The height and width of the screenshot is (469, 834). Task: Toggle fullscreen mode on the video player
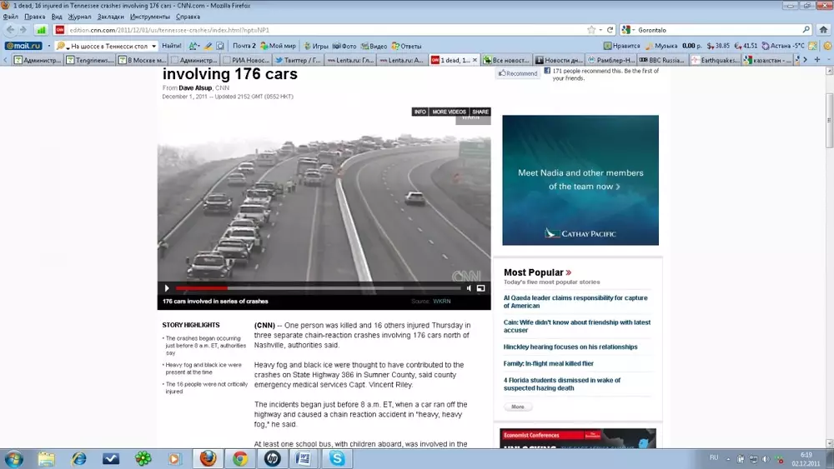coord(480,288)
